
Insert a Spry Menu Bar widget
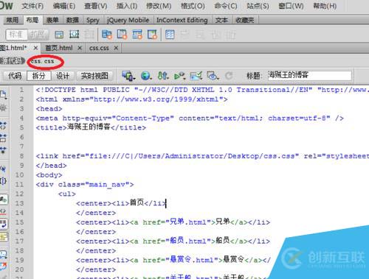coord(107,35)
